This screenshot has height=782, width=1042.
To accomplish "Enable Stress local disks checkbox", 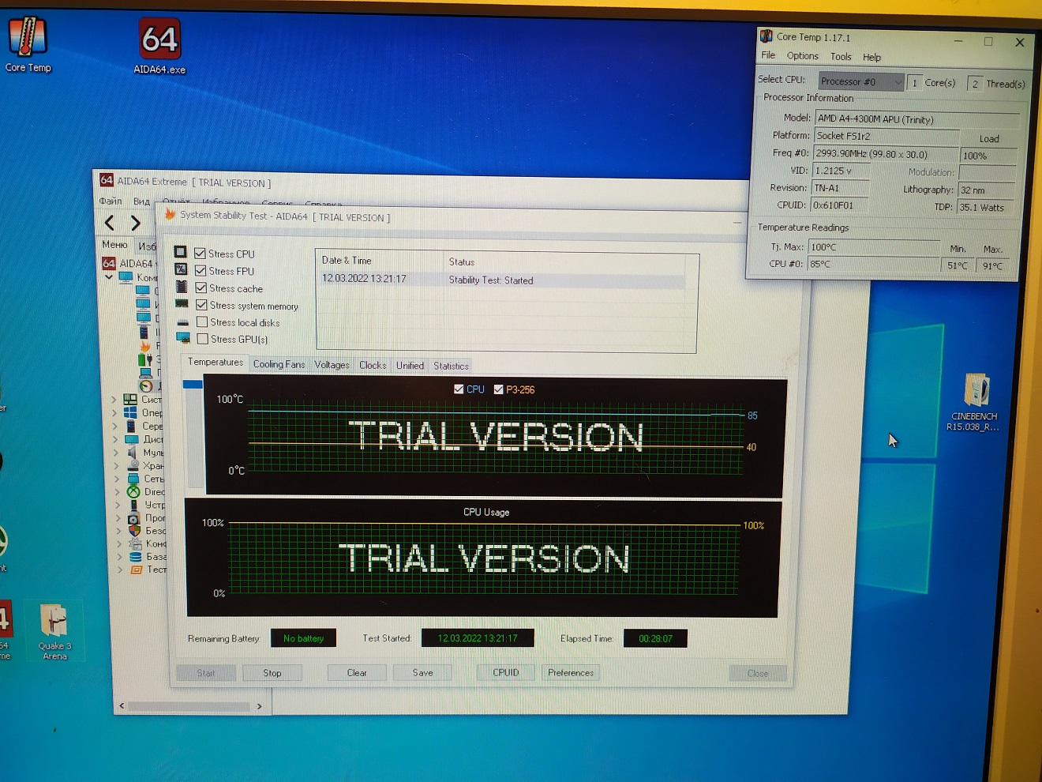I will click(202, 321).
